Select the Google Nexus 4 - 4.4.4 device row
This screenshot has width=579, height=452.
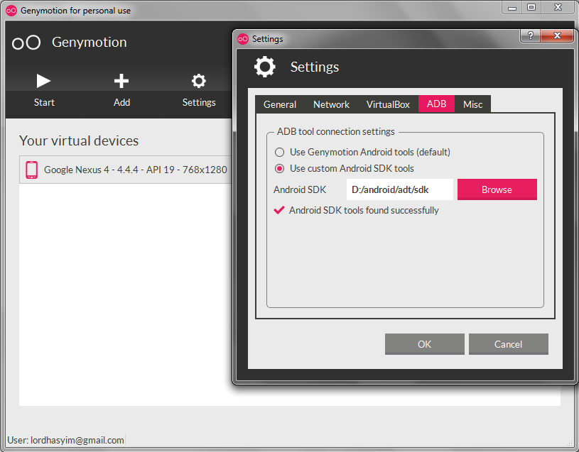[x=126, y=170]
